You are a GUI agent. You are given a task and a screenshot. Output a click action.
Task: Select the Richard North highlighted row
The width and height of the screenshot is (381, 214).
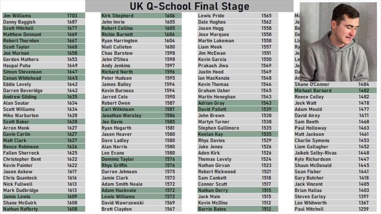point(141,72)
